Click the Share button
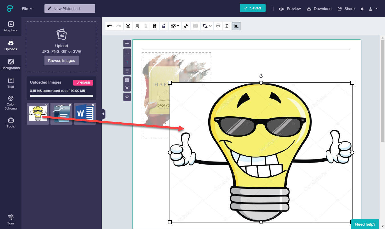Viewport: 385px width, 229px height. (x=346, y=9)
